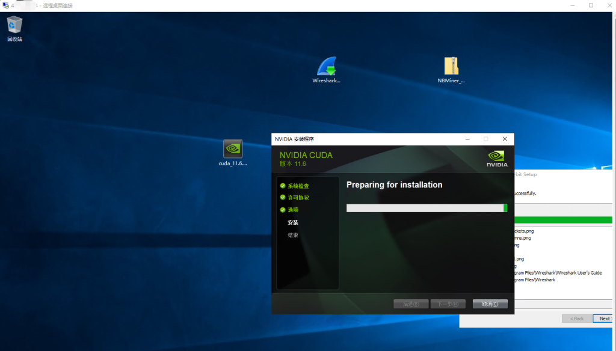Maximize the remote desktop connection window
The width and height of the screenshot is (616, 351).
tap(591, 5)
